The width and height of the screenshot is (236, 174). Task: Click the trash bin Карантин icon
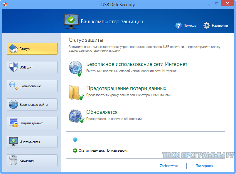coord(13,160)
